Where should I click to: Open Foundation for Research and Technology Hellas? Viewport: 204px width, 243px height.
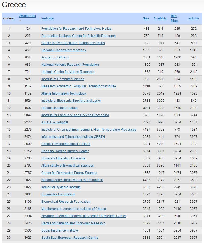(76, 29)
